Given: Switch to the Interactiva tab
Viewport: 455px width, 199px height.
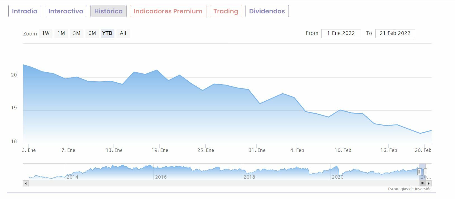Looking at the screenshot, I should click(66, 11).
